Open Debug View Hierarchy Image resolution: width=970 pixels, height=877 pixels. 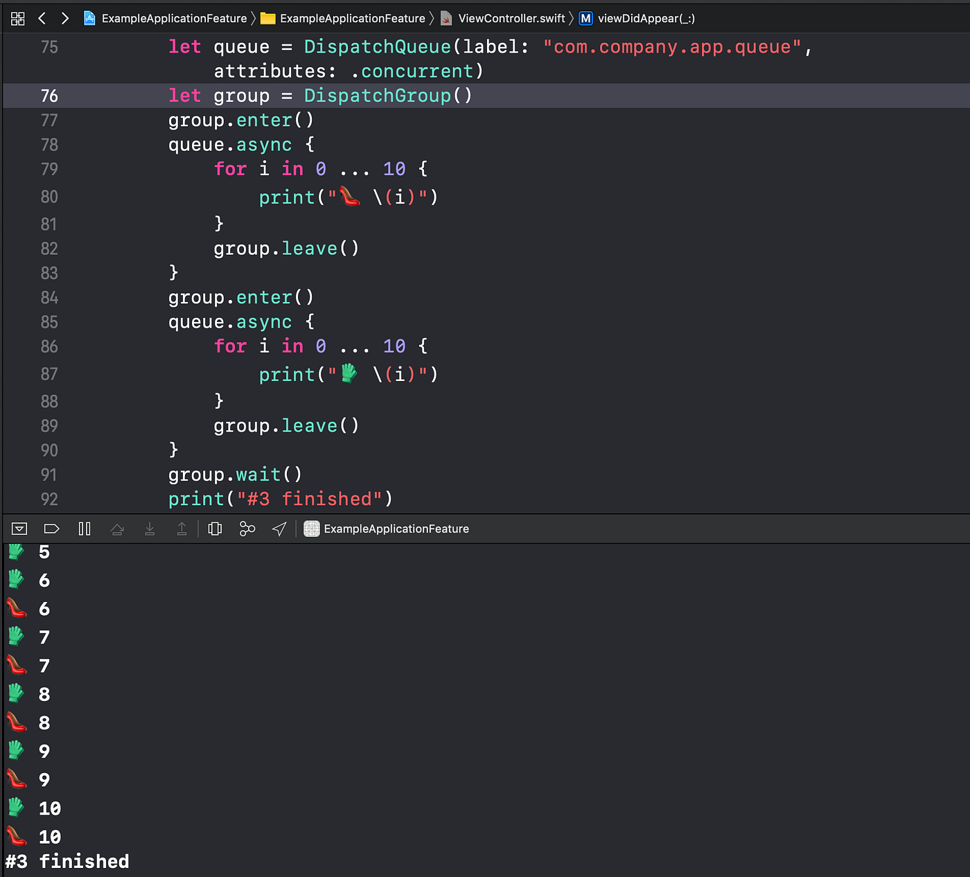[215, 529]
